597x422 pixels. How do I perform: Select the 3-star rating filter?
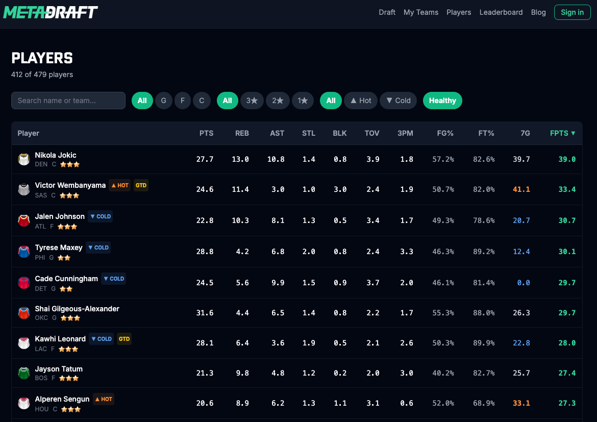pyautogui.click(x=252, y=101)
